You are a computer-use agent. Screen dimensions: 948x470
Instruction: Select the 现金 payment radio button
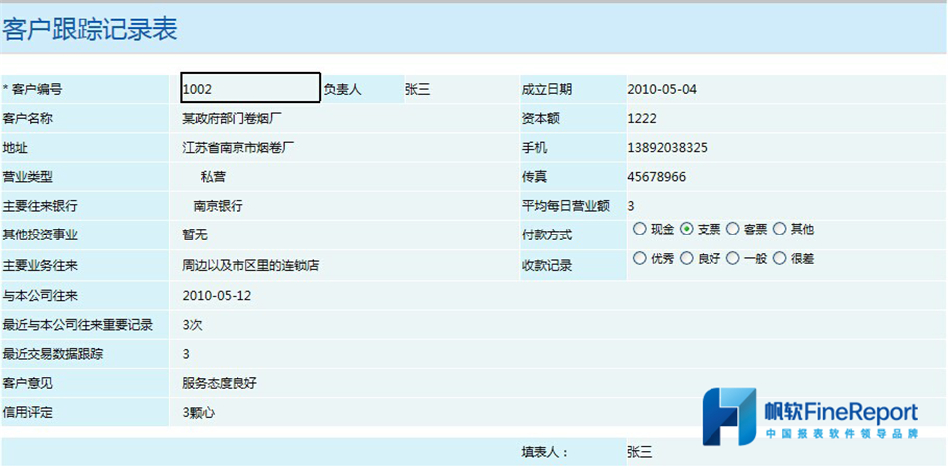[x=639, y=230]
